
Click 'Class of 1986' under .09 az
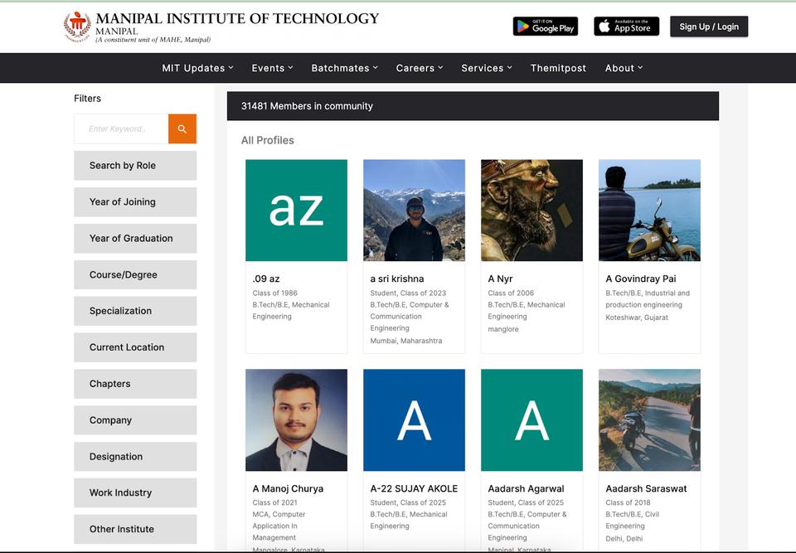pos(274,293)
